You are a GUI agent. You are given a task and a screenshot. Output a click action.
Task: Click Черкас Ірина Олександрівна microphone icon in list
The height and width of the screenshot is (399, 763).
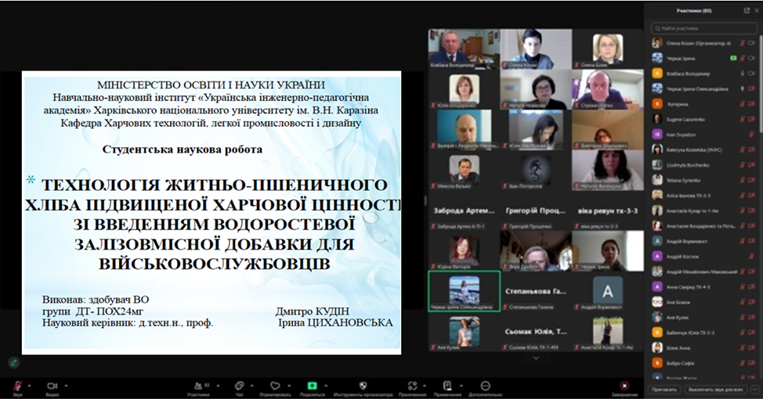click(742, 89)
